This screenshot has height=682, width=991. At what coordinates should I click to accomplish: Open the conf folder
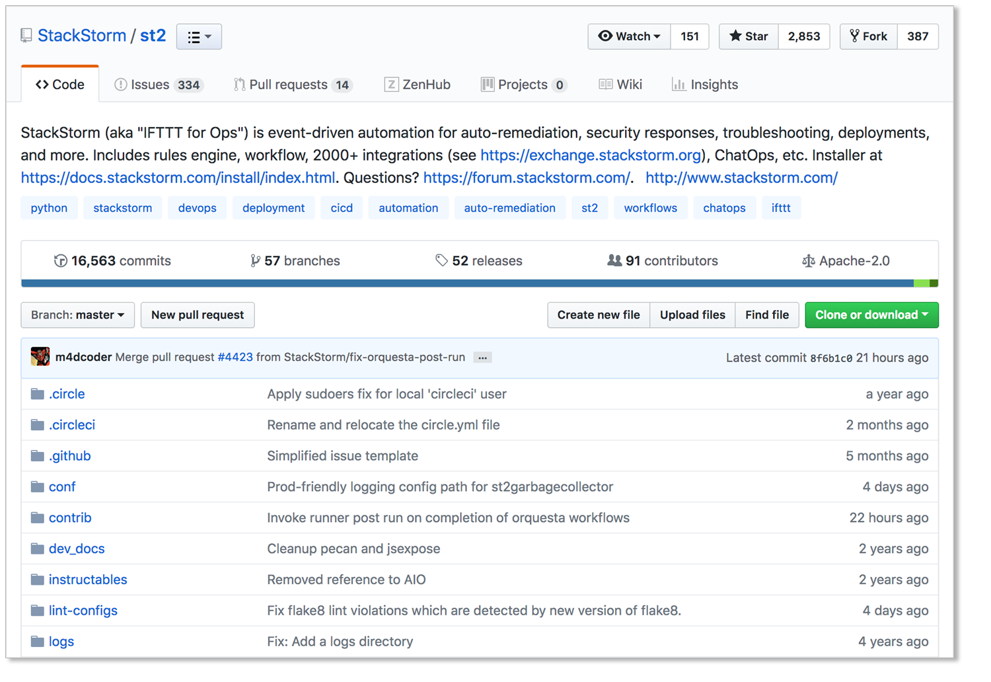62,487
